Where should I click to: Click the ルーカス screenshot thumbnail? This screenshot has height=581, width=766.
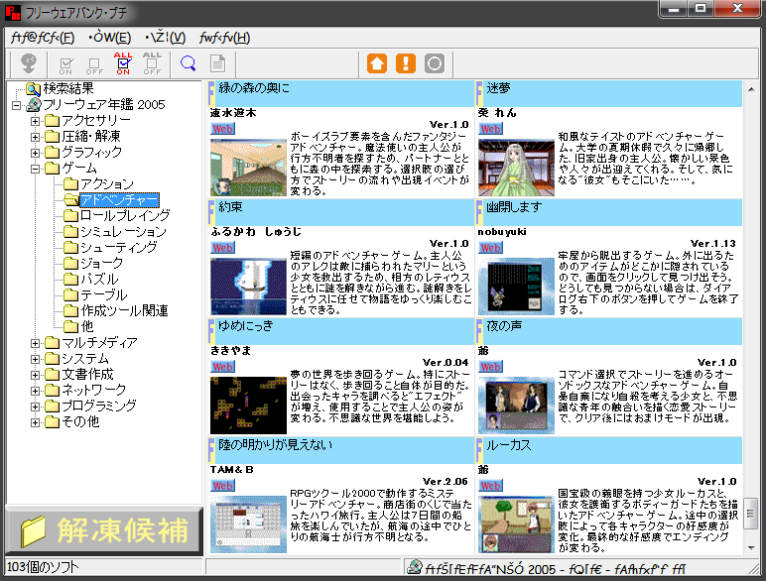coord(516,524)
